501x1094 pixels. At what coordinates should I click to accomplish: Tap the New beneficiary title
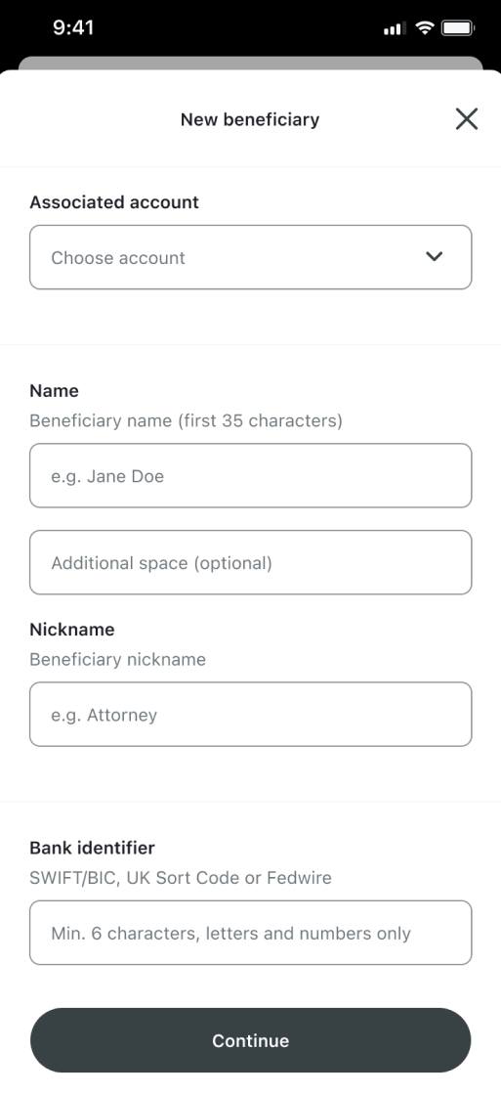(x=250, y=119)
